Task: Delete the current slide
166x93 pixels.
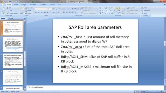Action: pos(28,13)
